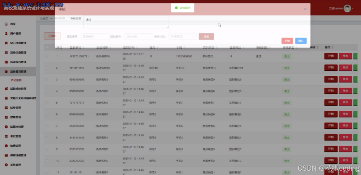Tick checkbox for row 1736751686791
The image size is (361, 175).
click(47, 56)
